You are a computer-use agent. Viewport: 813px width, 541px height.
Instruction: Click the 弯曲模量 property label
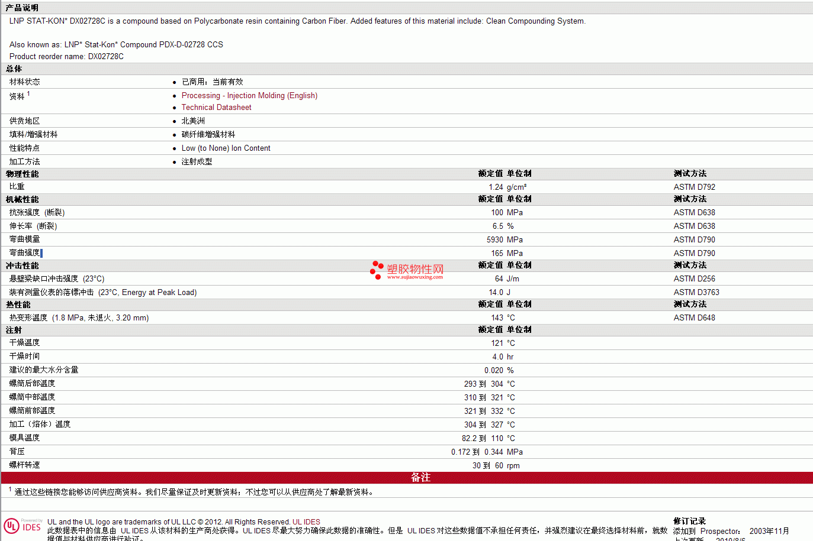pyautogui.click(x=25, y=239)
